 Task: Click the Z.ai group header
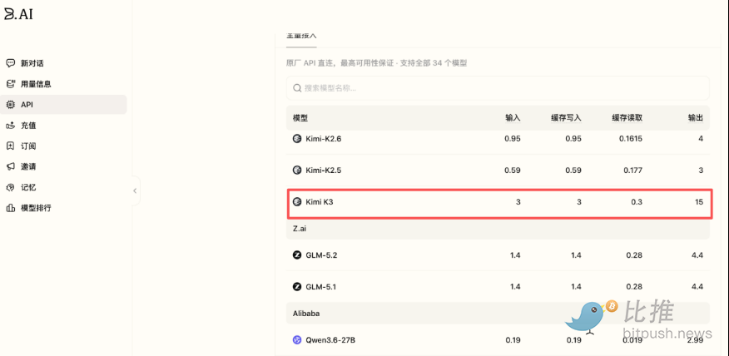[498, 229]
